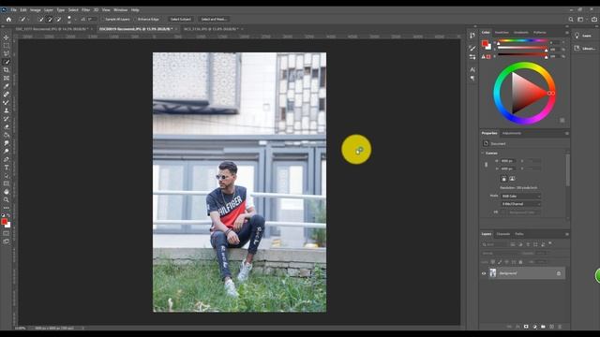This screenshot has width=600, height=337.
Task: Open the search magnifier icon at top right
Action: pos(571,19)
